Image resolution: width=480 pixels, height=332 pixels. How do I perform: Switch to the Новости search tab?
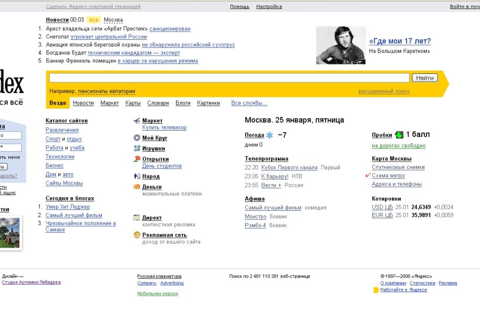[84, 103]
